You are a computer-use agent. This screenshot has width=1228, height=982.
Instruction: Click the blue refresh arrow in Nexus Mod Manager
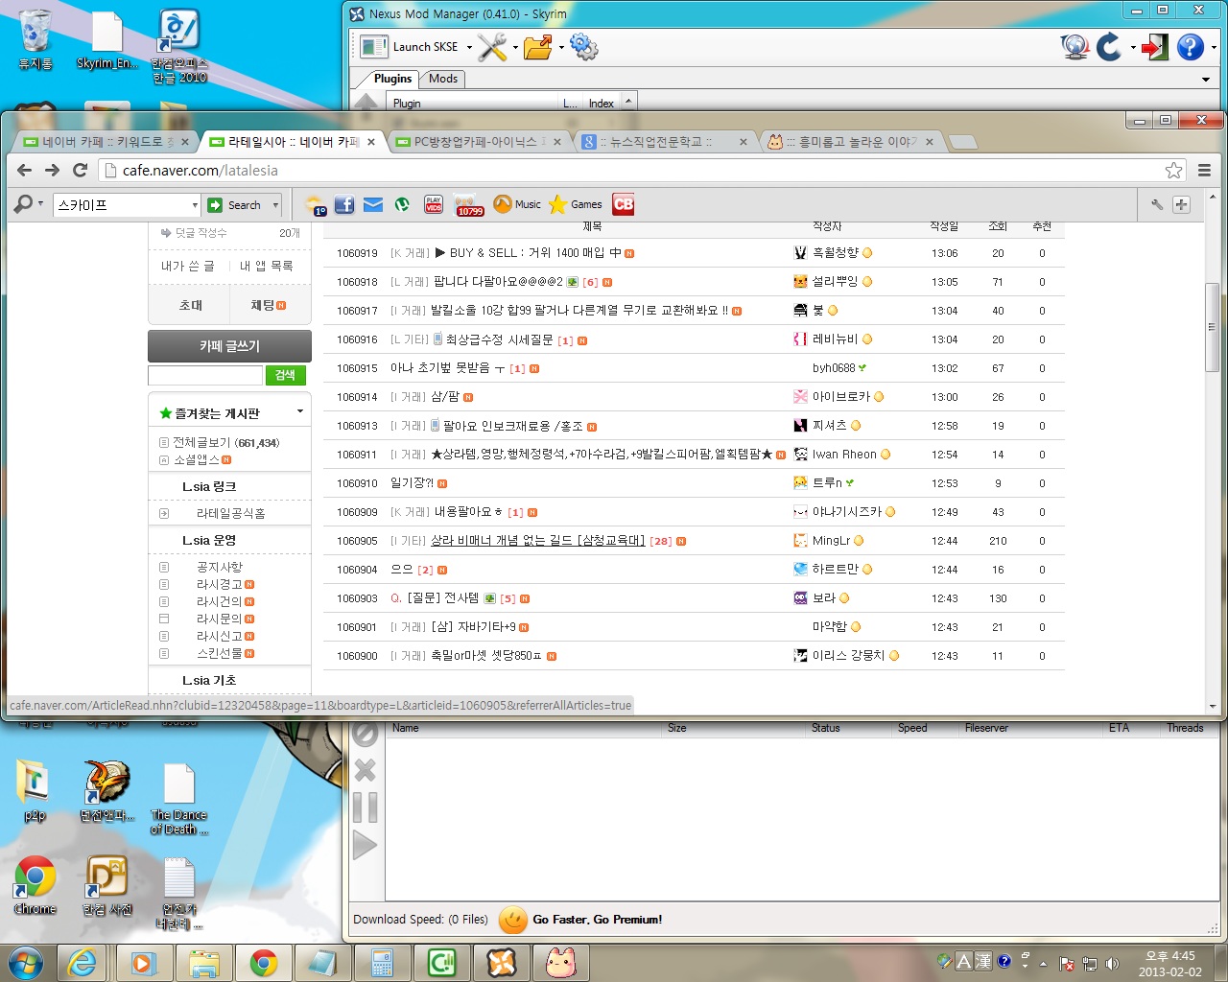(1109, 47)
